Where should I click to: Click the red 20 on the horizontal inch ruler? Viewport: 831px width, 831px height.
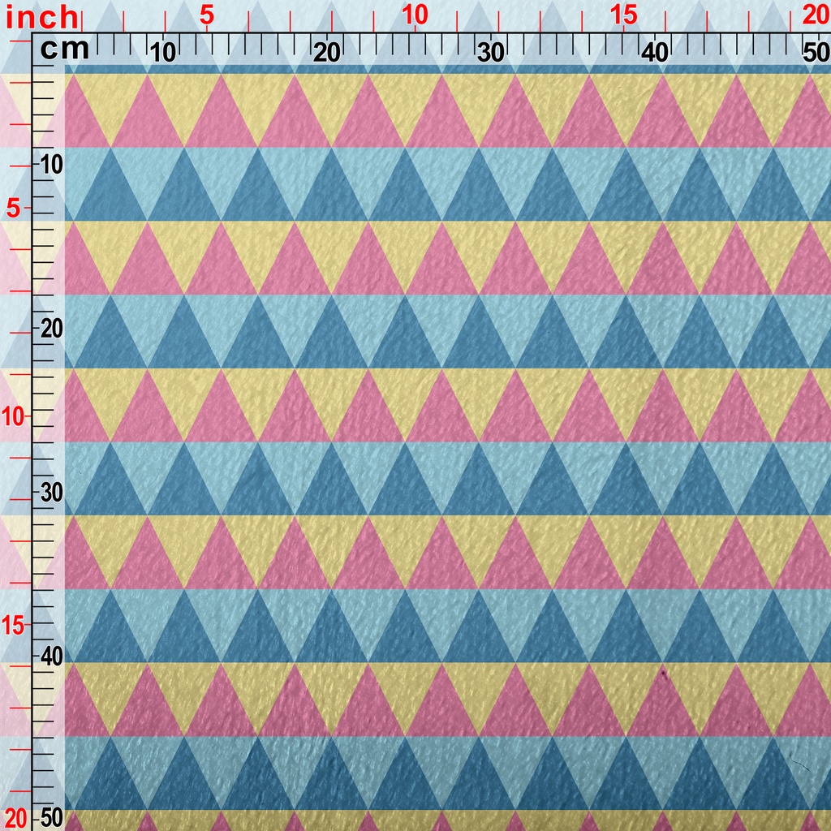[x=816, y=15]
